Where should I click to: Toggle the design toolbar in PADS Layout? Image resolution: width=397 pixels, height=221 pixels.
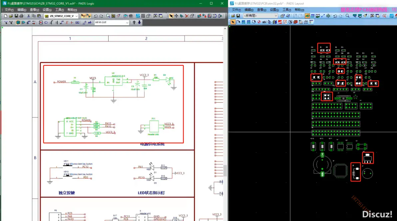coord(307,16)
